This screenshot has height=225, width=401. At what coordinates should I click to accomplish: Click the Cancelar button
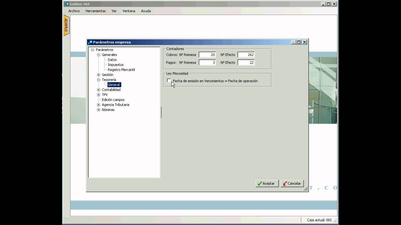[x=292, y=183]
